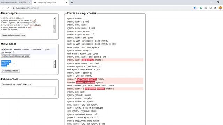This screenshot has height=125, width=223.
Task: Minimize the browser window
Action: coord(211,2)
